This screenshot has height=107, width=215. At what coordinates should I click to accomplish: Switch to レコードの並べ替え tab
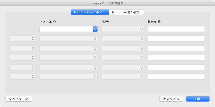point(127,12)
